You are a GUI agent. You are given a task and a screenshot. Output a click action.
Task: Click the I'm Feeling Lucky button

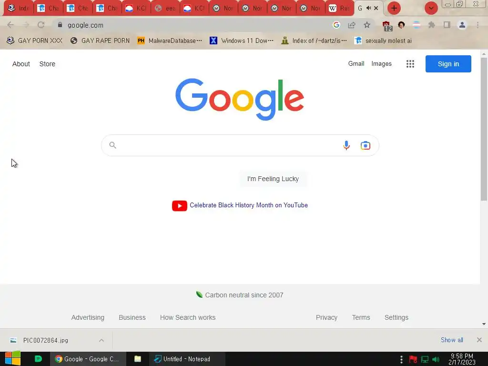coord(273,179)
